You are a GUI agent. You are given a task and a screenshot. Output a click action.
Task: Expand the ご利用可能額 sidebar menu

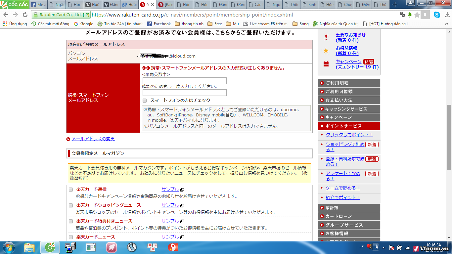point(349,92)
